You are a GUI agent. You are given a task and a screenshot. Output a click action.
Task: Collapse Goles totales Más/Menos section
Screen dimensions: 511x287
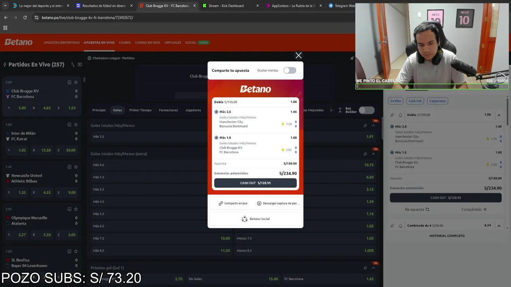click(373, 126)
